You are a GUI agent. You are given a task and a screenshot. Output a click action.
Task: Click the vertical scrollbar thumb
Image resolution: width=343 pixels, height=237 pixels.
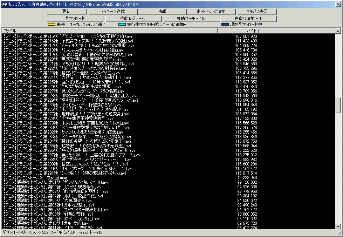pos(338,105)
